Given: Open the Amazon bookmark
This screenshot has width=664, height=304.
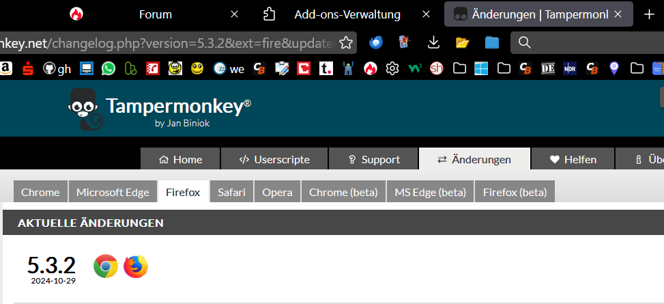Looking at the screenshot, I should pos(5,68).
